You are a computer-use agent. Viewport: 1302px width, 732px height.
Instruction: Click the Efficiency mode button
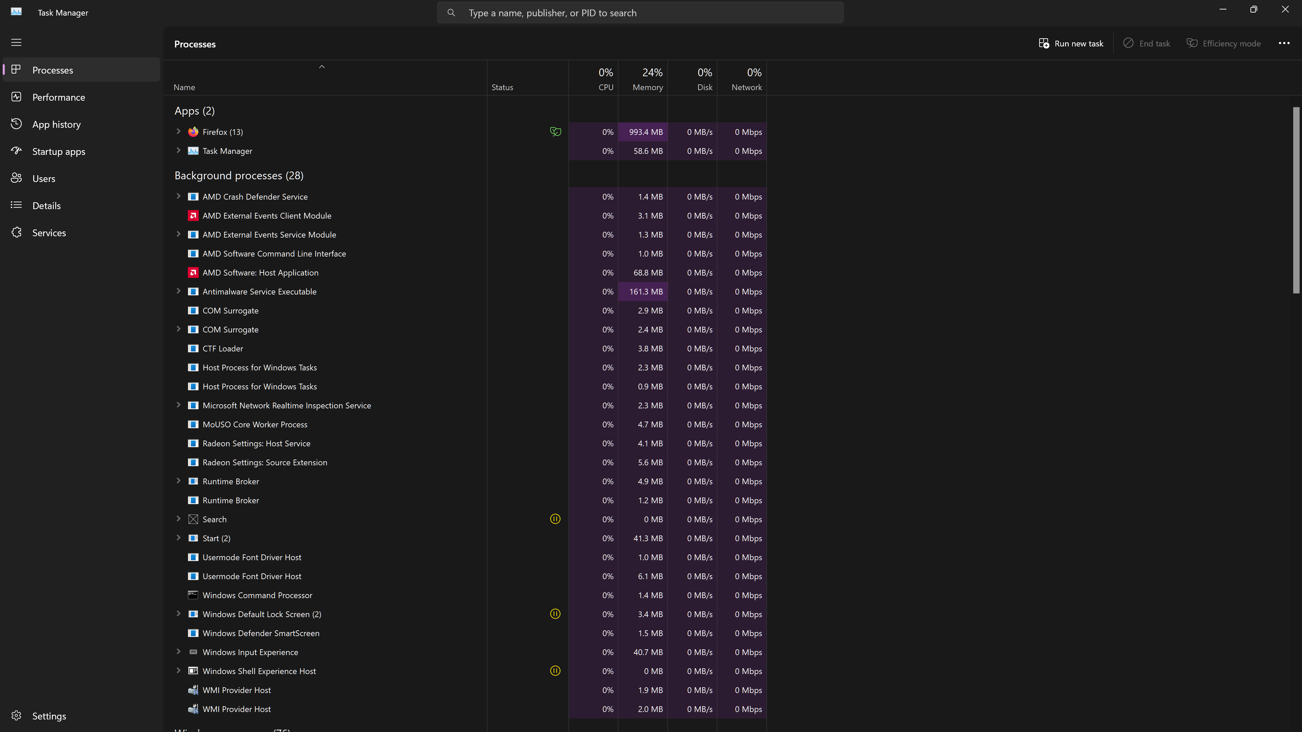pos(1224,43)
